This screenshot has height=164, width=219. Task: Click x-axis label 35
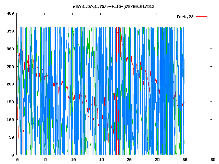[213, 160]
